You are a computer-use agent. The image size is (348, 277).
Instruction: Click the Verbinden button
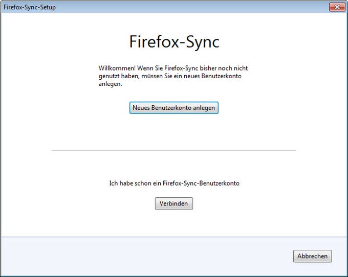click(x=174, y=203)
